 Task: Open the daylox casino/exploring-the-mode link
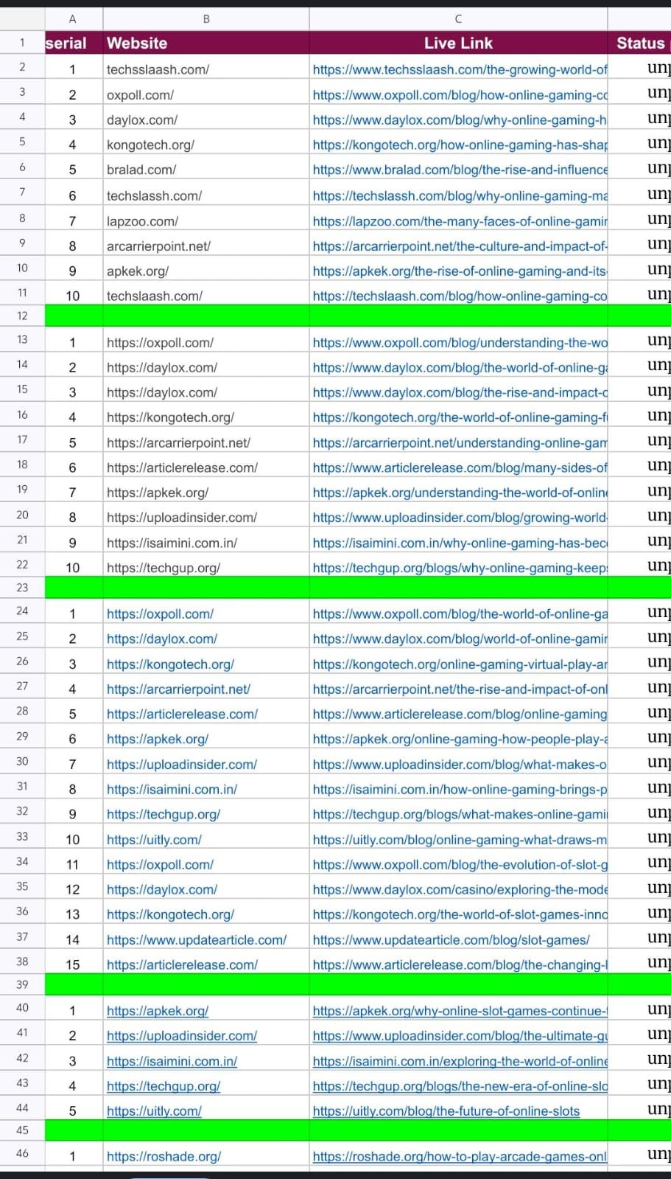pos(460,889)
